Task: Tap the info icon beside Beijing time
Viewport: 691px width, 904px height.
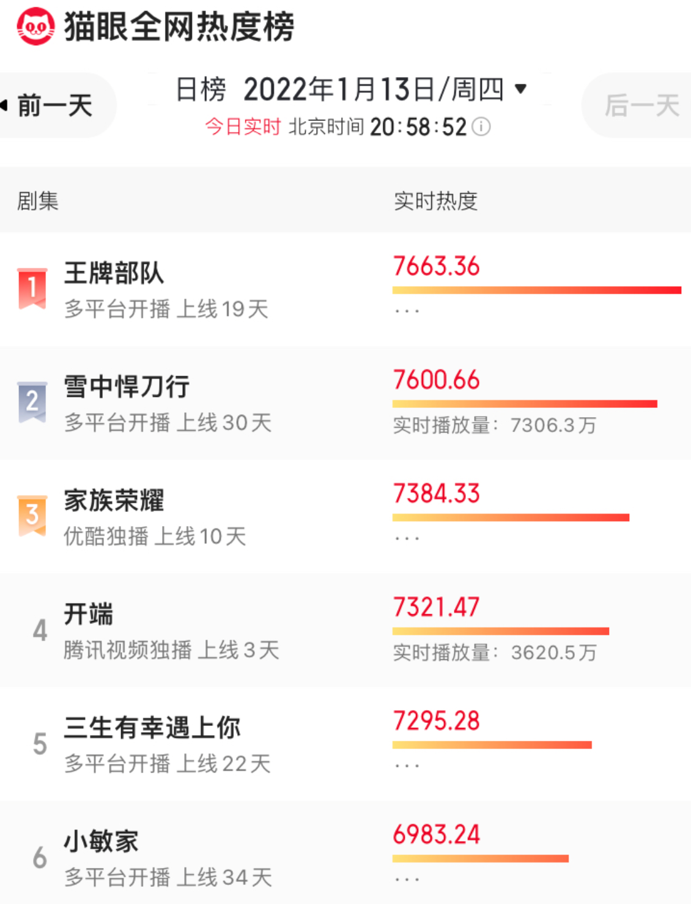Action: (x=482, y=127)
